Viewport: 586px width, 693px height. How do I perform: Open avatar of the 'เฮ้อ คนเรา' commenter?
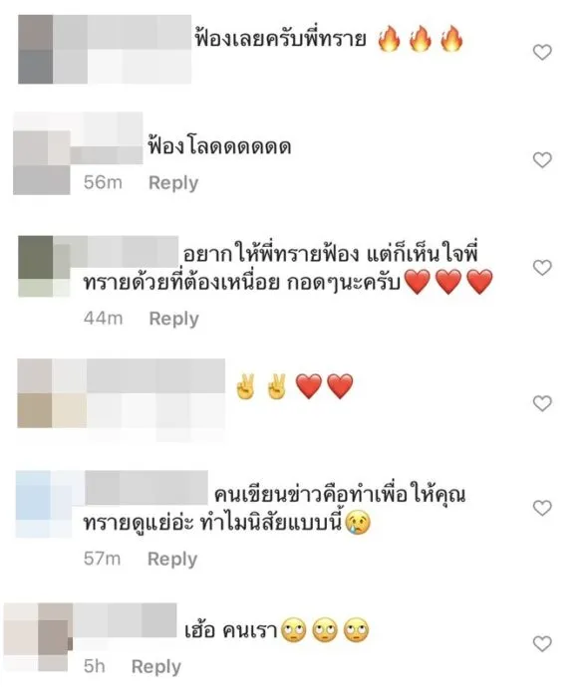(38, 637)
